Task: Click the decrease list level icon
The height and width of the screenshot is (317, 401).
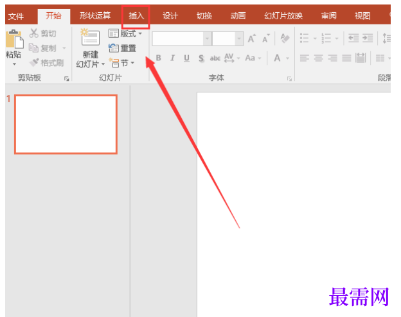Action: point(353,39)
